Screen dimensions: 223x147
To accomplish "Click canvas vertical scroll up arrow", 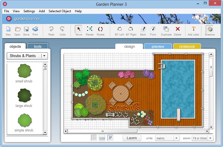I will 211,55.
